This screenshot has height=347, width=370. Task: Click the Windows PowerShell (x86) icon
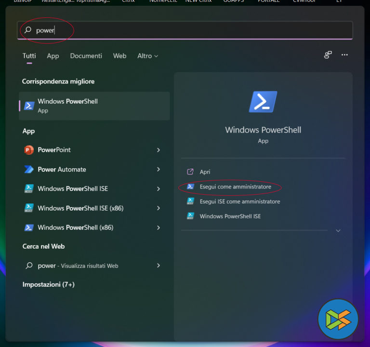(x=29, y=227)
